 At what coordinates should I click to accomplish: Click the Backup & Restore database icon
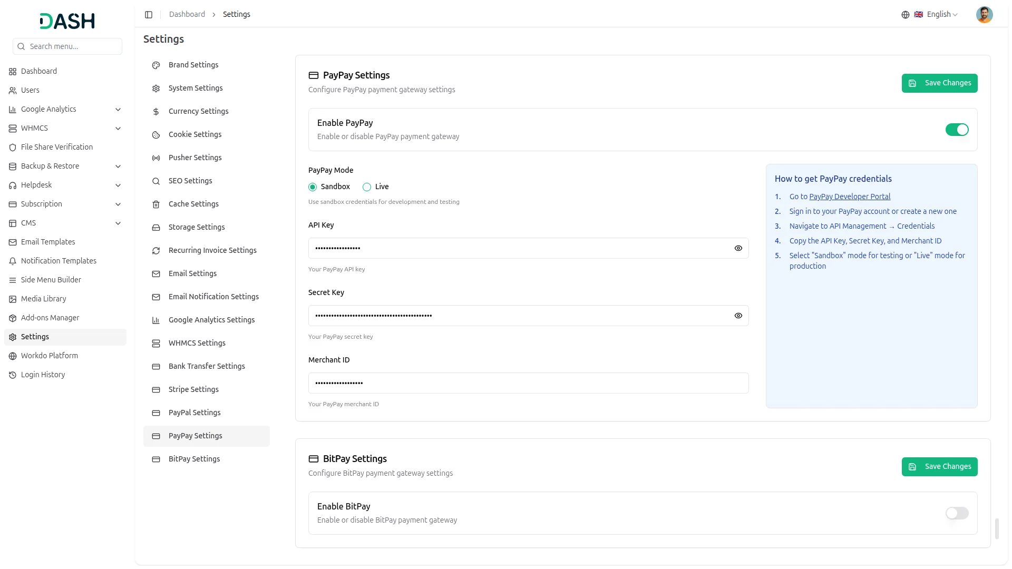click(13, 166)
